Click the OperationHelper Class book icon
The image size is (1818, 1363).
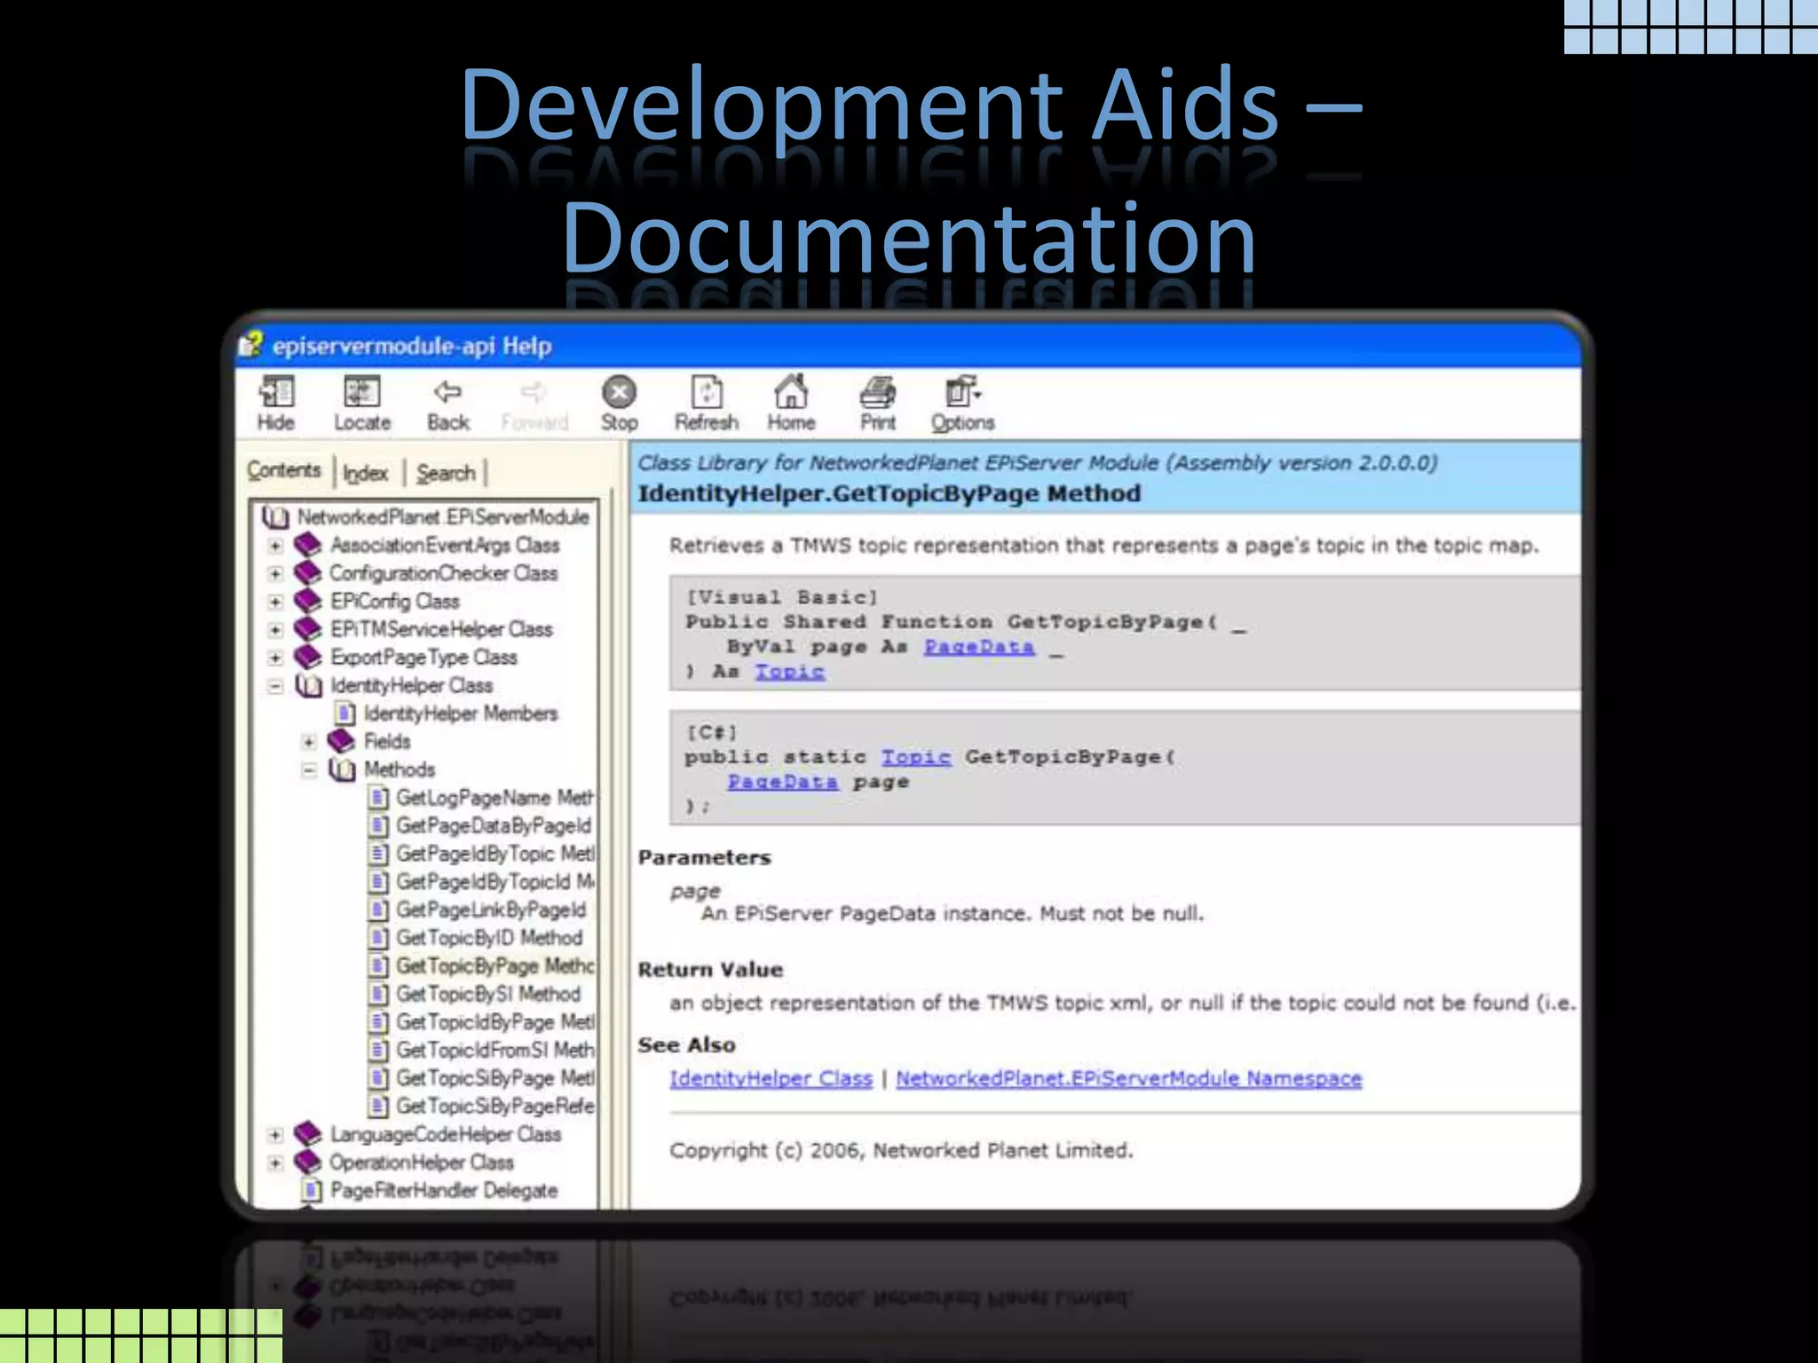point(307,1162)
